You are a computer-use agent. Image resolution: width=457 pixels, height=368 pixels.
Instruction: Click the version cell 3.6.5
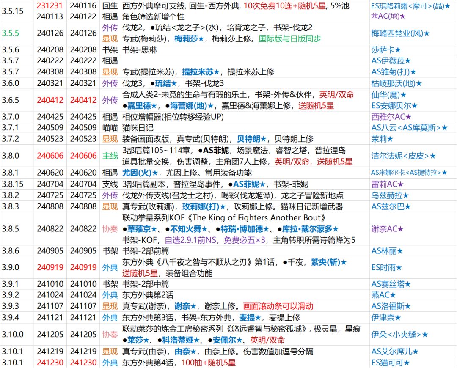point(11,100)
